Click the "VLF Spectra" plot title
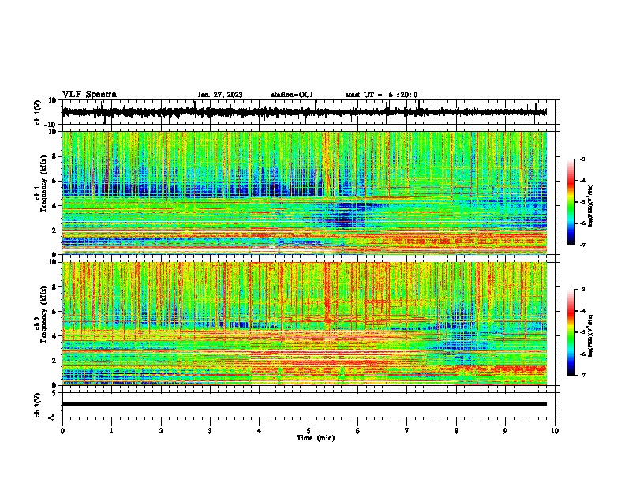Image resolution: width=625 pixels, height=483 pixels. [89, 95]
